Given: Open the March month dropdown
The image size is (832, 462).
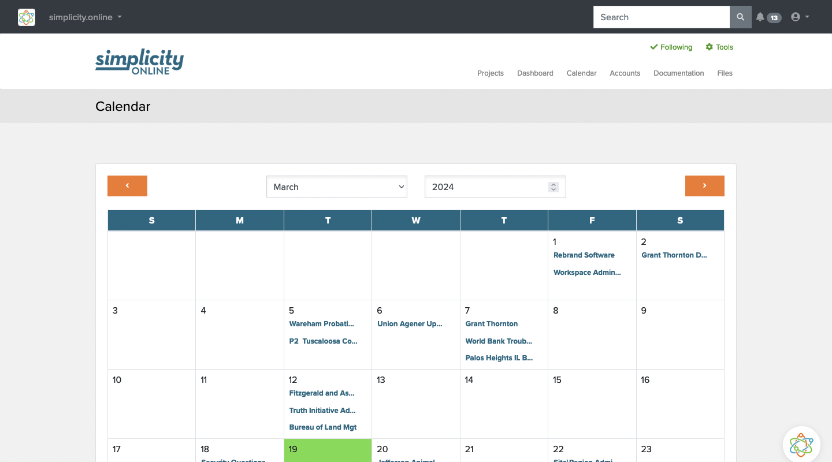Looking at the screenshot, I should (x=337, y=187).
